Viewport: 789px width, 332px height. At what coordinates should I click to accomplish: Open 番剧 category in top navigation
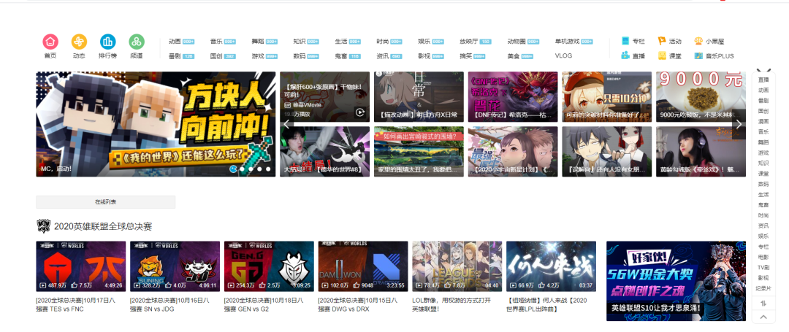point(175,55)
